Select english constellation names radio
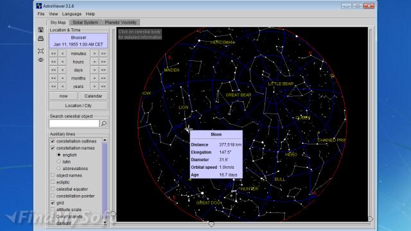 pyautogui.click(x=58, y=155)
